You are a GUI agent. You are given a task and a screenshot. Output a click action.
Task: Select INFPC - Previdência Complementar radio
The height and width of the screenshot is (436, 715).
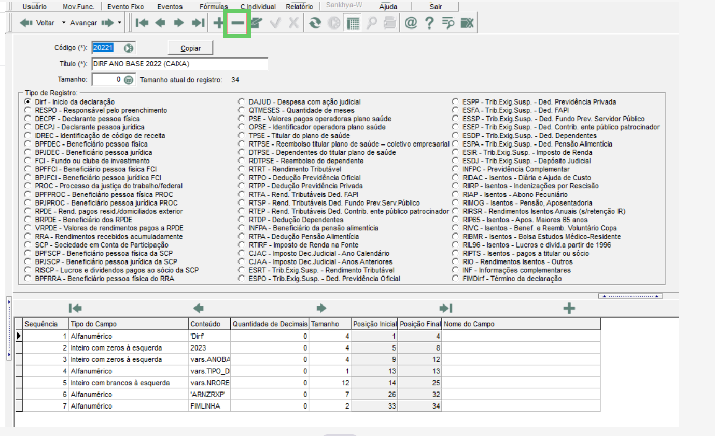pos(455,169)
